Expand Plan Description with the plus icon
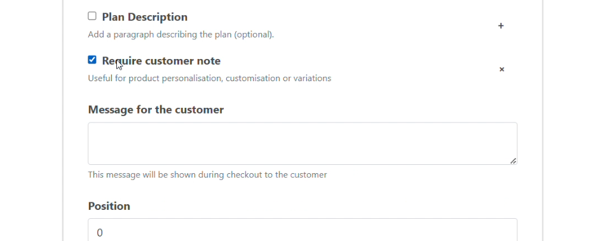 500,25
